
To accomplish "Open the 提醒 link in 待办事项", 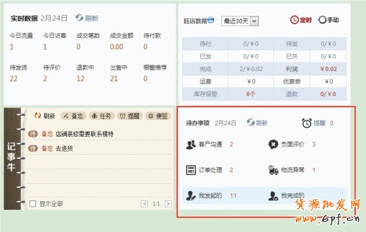I will 319,123.
